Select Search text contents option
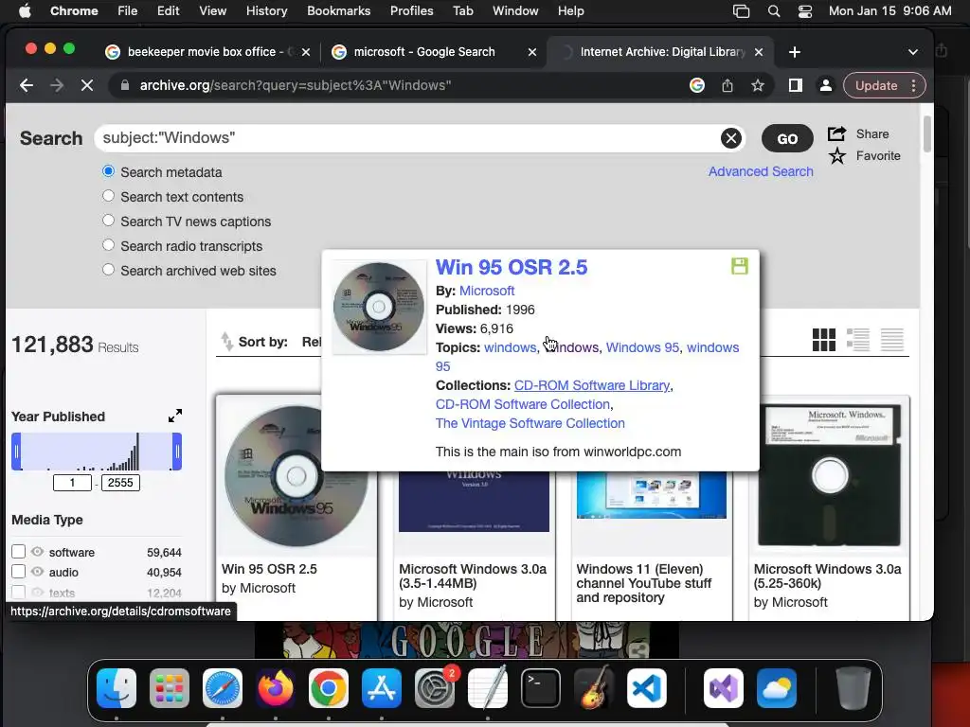 tap(108, 196)
